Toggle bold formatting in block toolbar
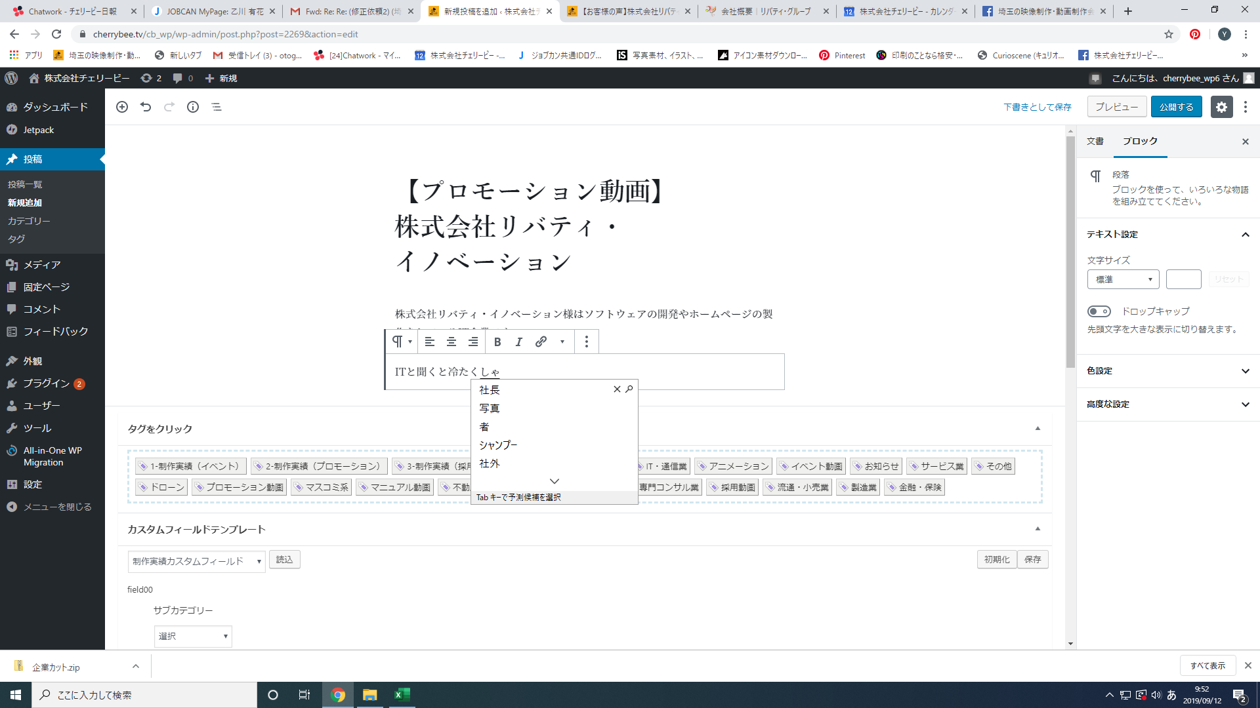 coord(497,342)
